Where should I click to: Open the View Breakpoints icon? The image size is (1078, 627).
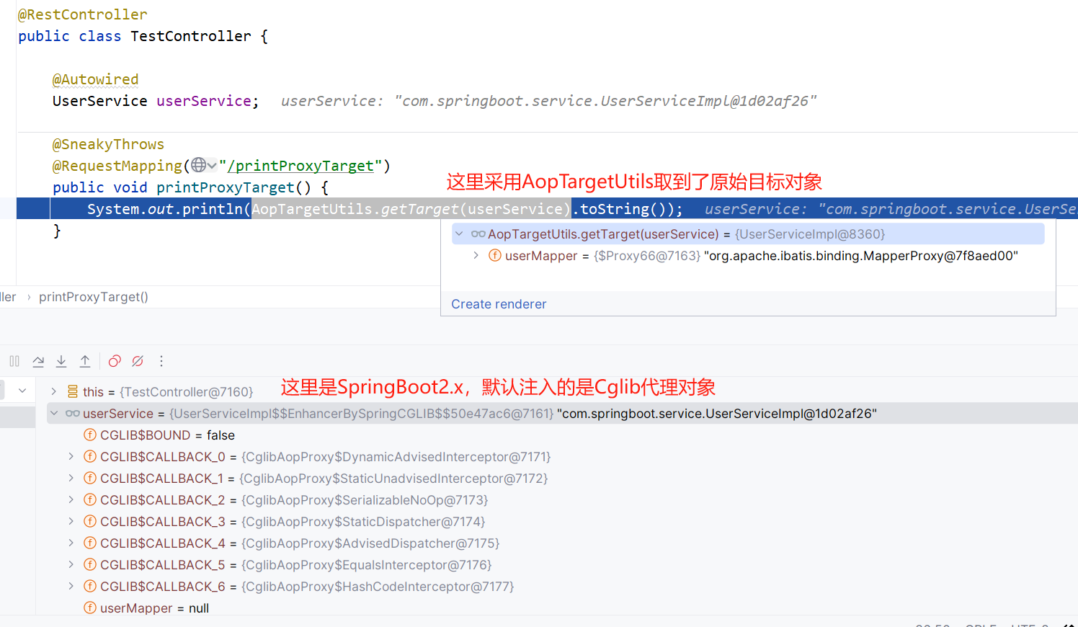tap(115, 361)
